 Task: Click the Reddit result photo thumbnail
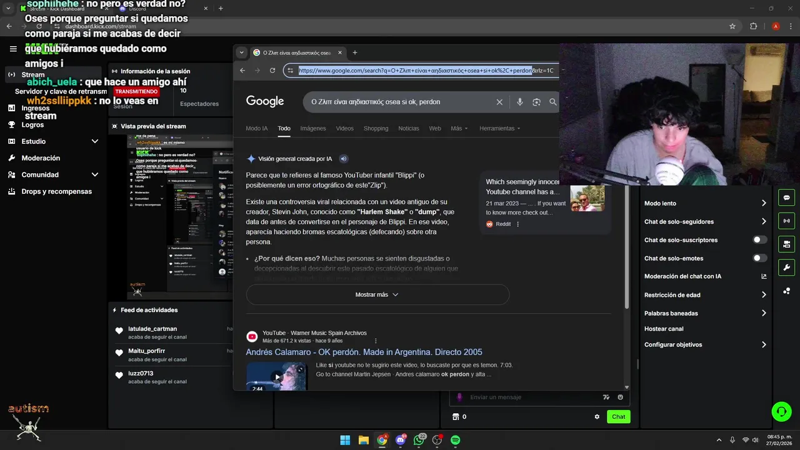coord(587,198)
